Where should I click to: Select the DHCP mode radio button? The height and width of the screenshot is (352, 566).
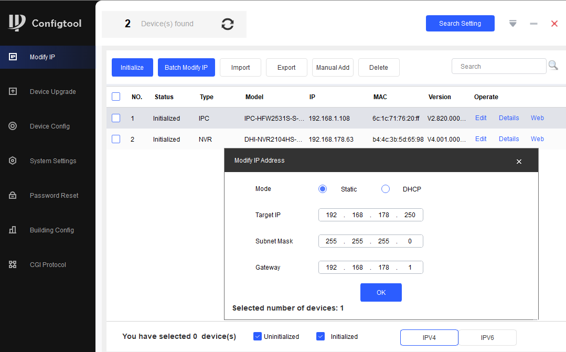(386, 189)
